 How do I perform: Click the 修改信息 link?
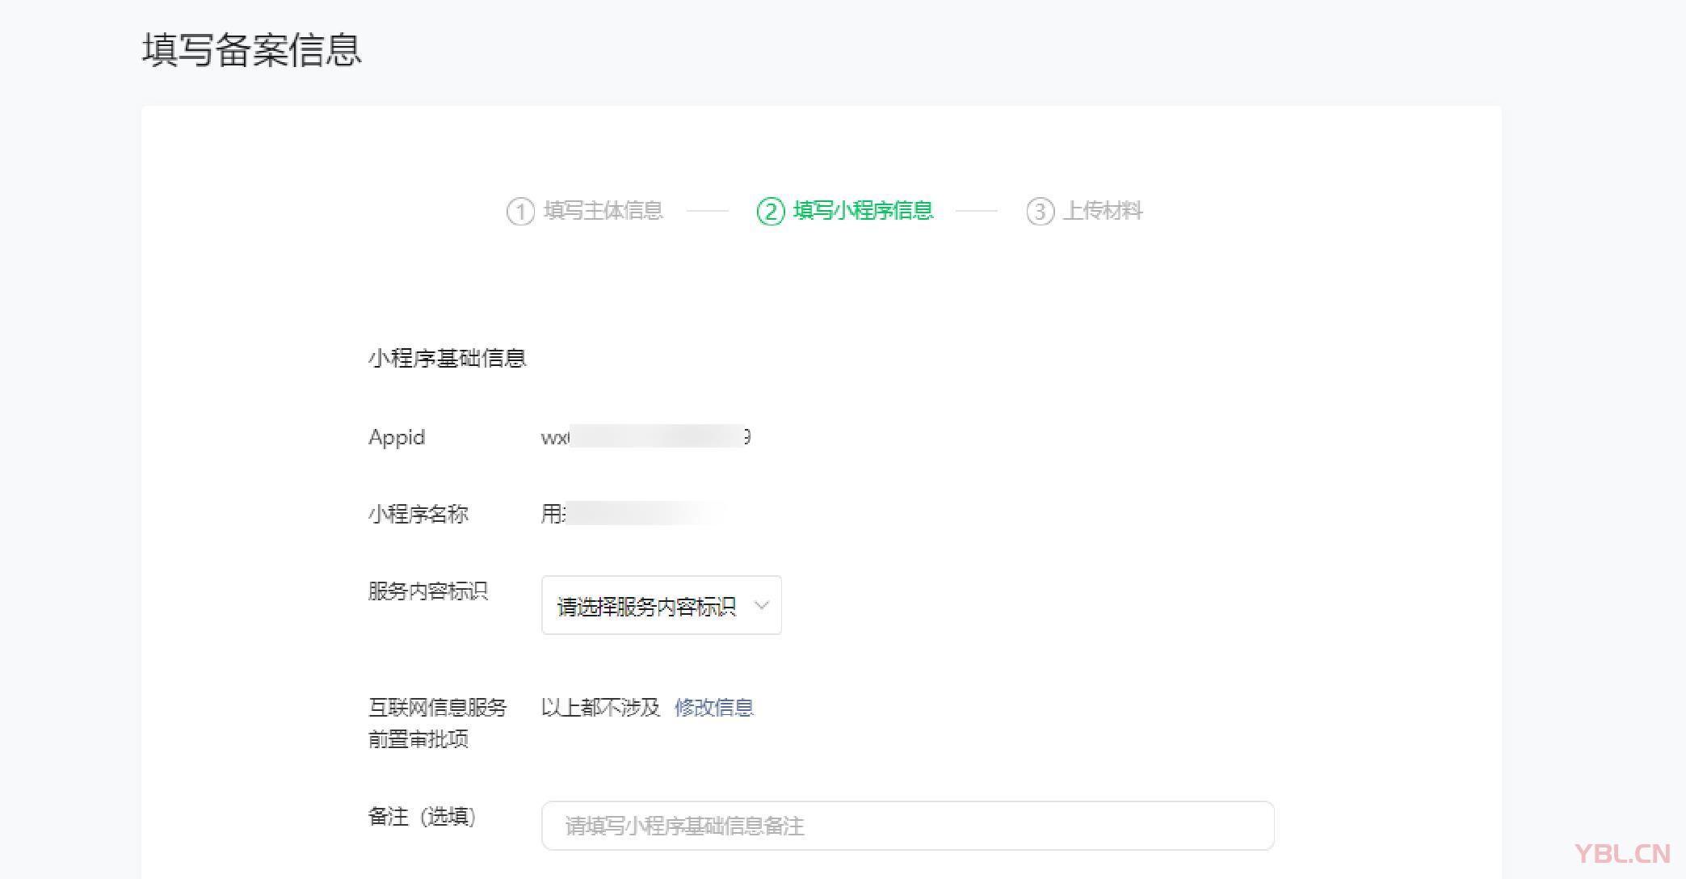click(x=713, y=708)
